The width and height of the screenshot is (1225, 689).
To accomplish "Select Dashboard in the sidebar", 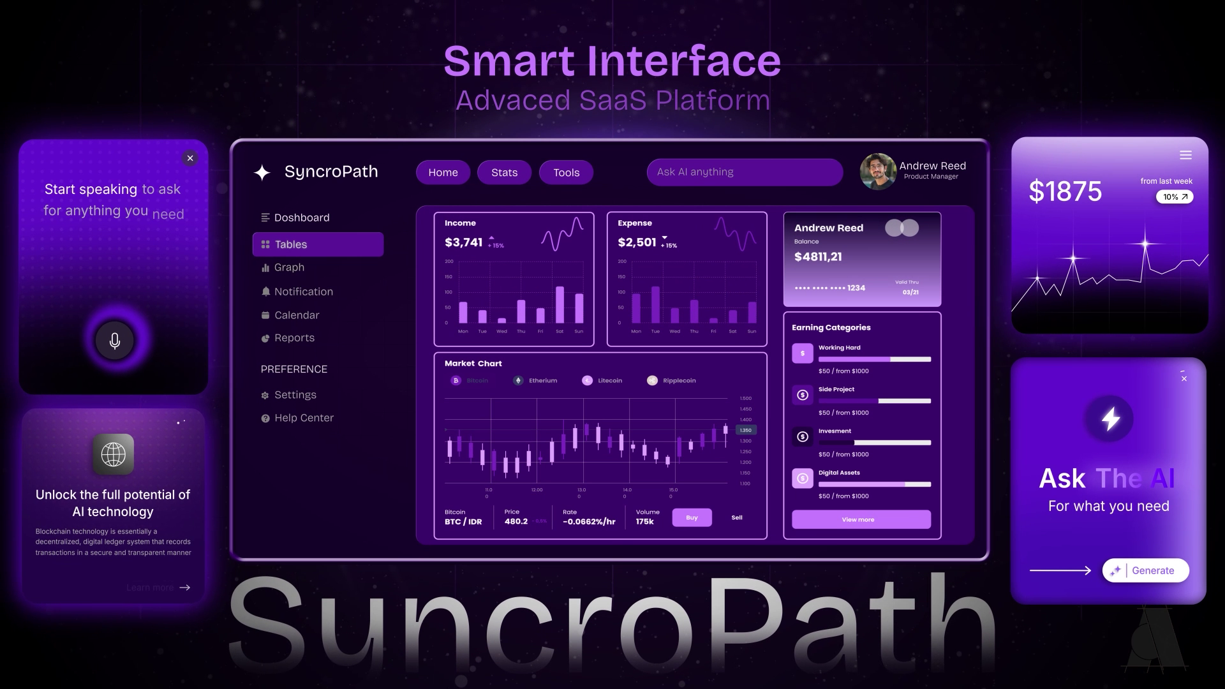I will point(295,218).
